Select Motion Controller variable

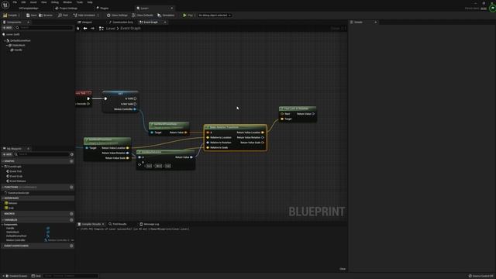15,240
